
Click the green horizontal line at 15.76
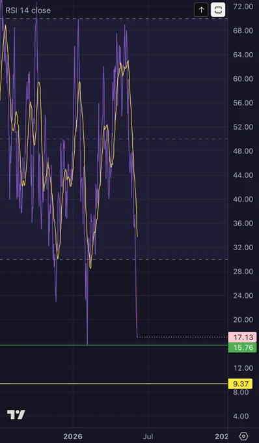(x=114, y=345)
